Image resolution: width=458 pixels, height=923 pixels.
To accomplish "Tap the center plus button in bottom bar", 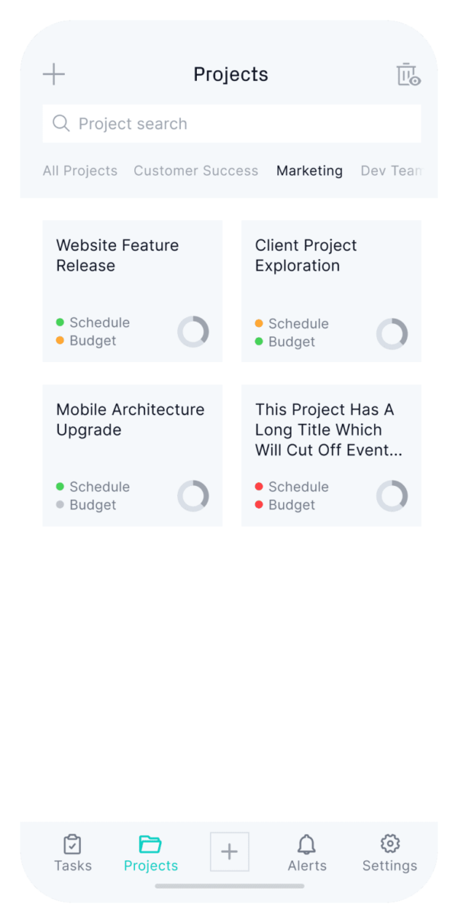I will tap(229, 851).
